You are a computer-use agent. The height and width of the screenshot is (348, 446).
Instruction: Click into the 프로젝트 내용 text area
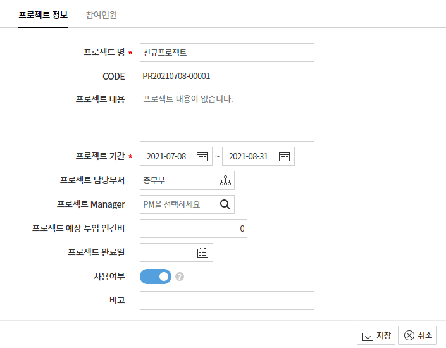[x=226, y=116]
